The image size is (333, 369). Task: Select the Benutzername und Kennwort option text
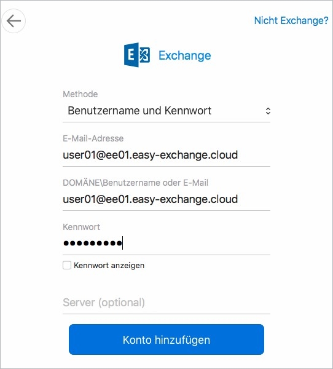pyautogui.click(x=139, y=111)
